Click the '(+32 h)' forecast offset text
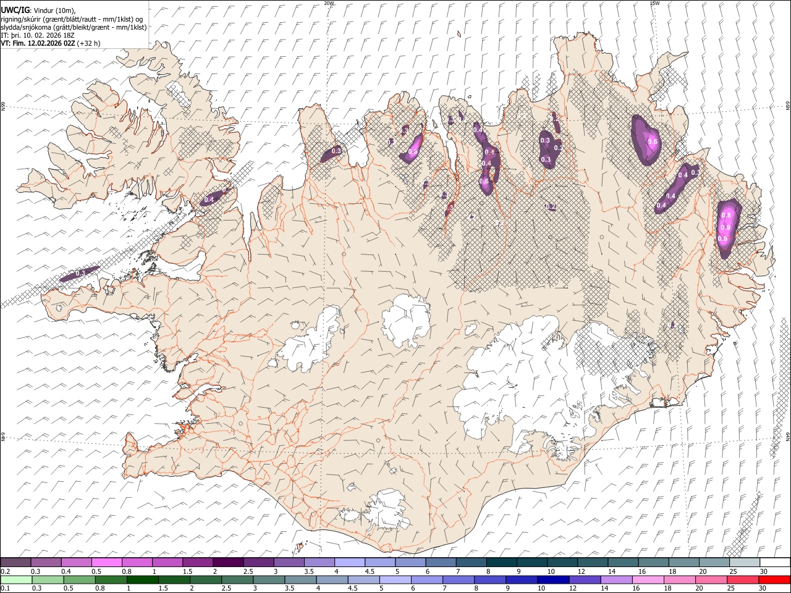Screen dimensions: 791x593 pos(89,43)
